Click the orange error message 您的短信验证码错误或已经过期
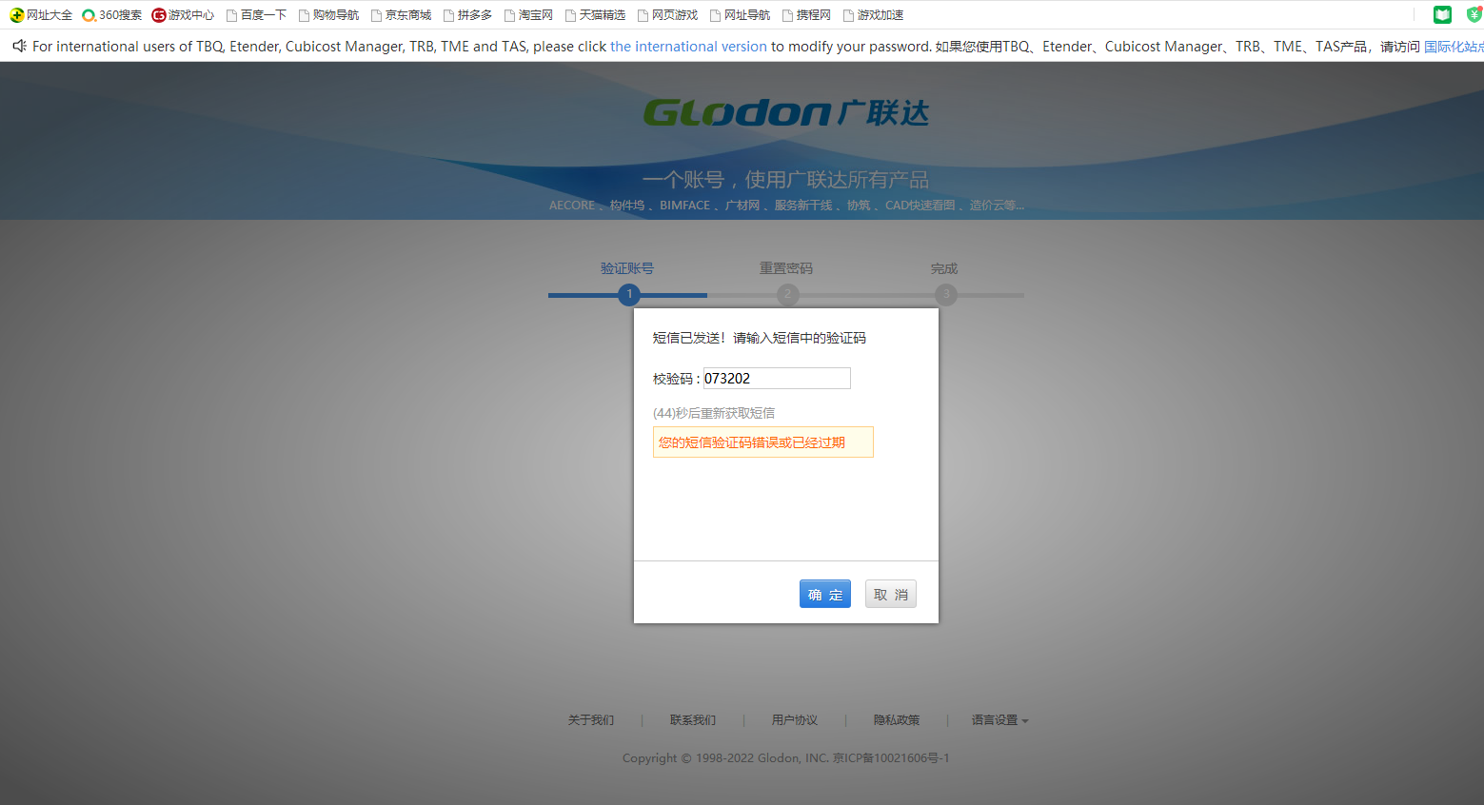1484x805 pixels. tap(762, 442)
